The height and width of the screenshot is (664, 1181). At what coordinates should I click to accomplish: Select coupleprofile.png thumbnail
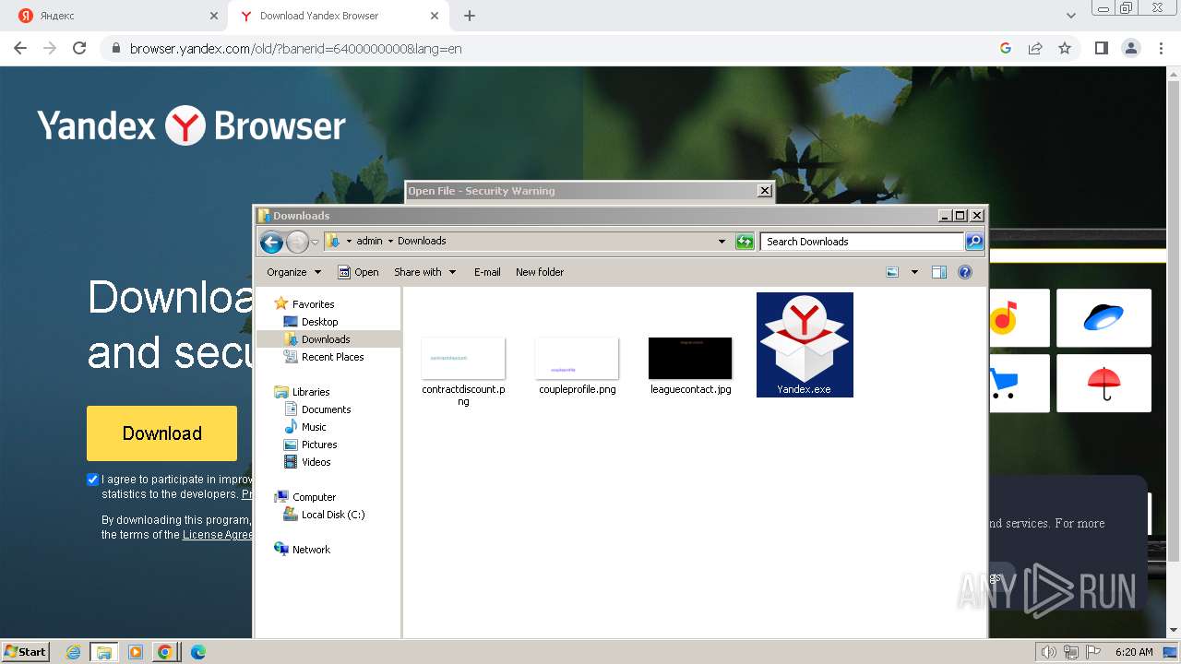coord(577,358)
